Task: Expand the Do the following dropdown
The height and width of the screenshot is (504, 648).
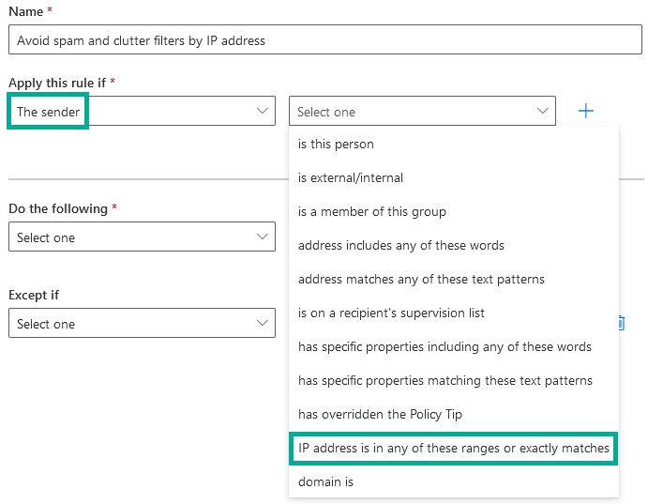Action: 141,237
